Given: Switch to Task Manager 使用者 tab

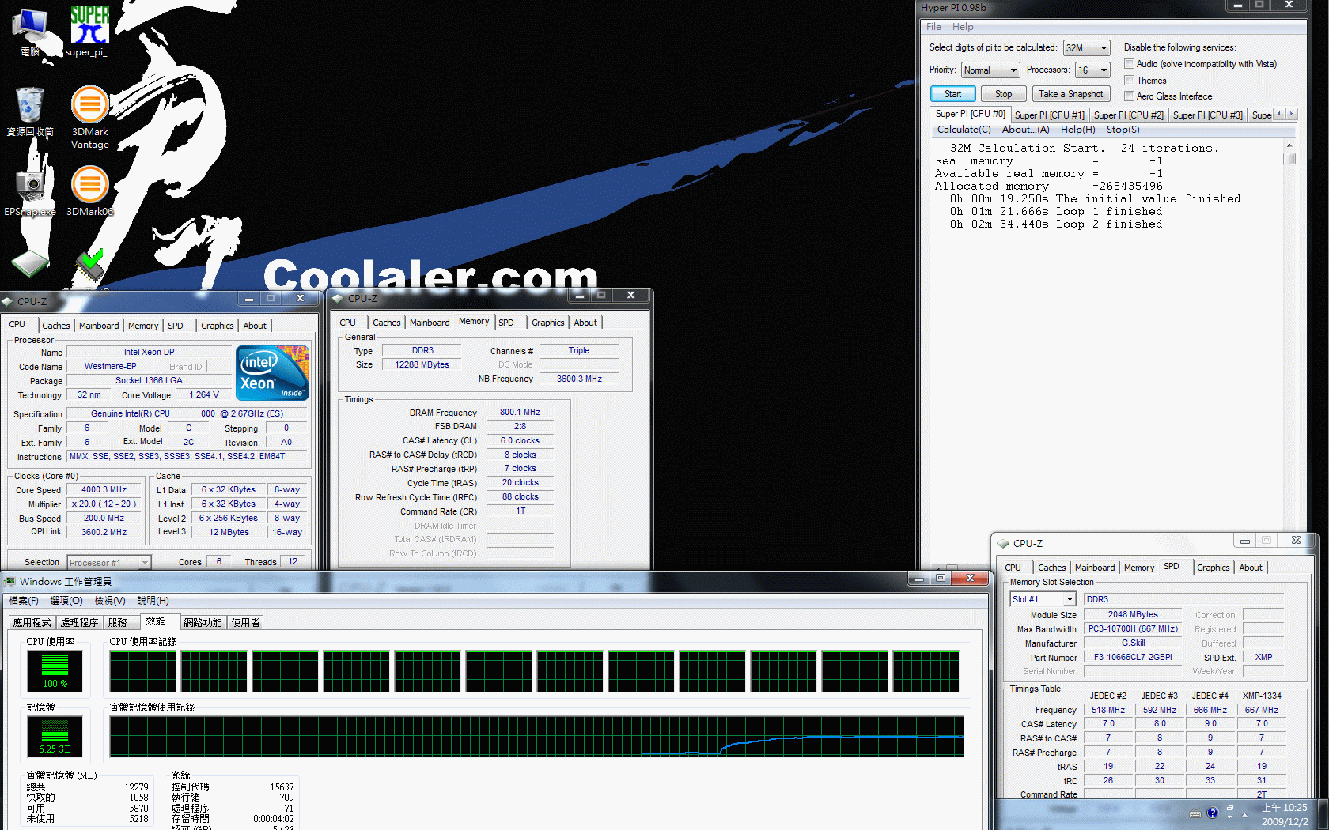Looking at the screenshot, I should point(245,623).
